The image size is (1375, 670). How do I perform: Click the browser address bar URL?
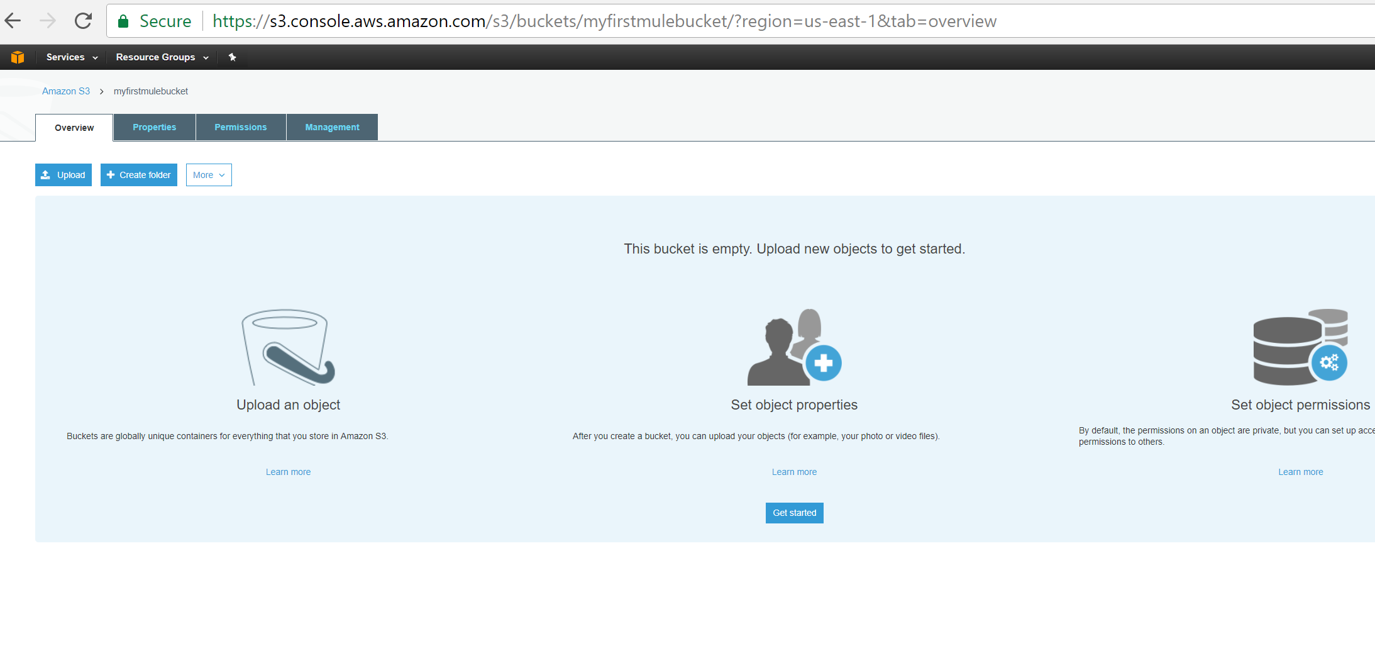[605, 21]
